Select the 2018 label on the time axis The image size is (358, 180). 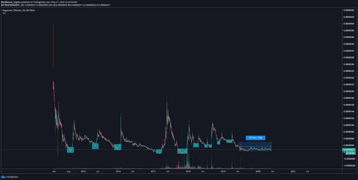pyautogui.click(x=188, y=172)
